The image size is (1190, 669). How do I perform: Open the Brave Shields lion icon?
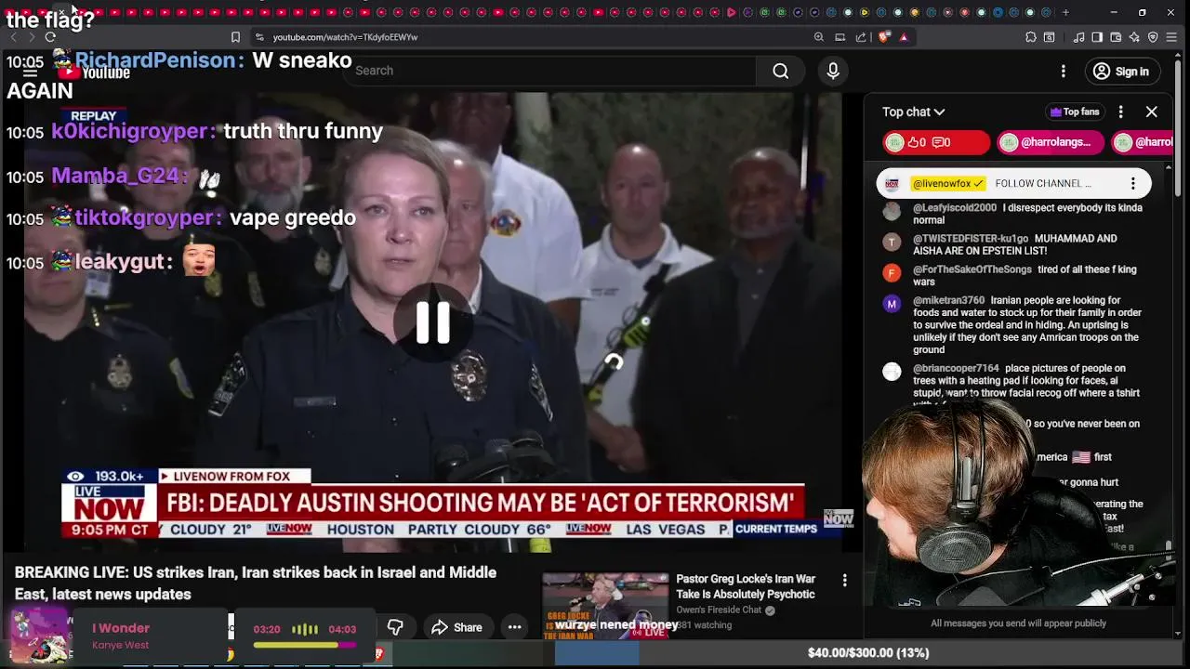tap(884, 37)
